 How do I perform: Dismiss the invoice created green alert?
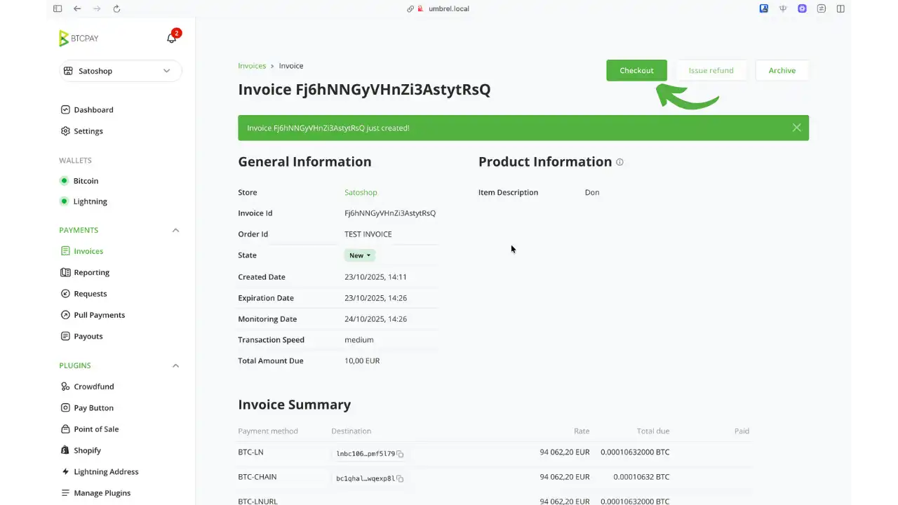796,128
